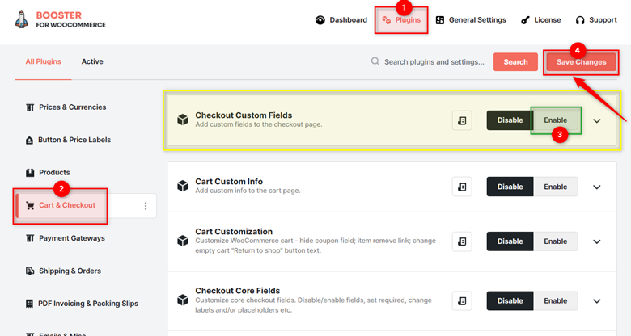Click the Save Changes button
This screenshot has height=336, width=631.
(x=581, y=62)
